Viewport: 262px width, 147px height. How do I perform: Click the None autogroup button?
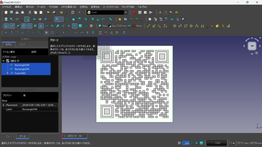(x=137, y=26)
